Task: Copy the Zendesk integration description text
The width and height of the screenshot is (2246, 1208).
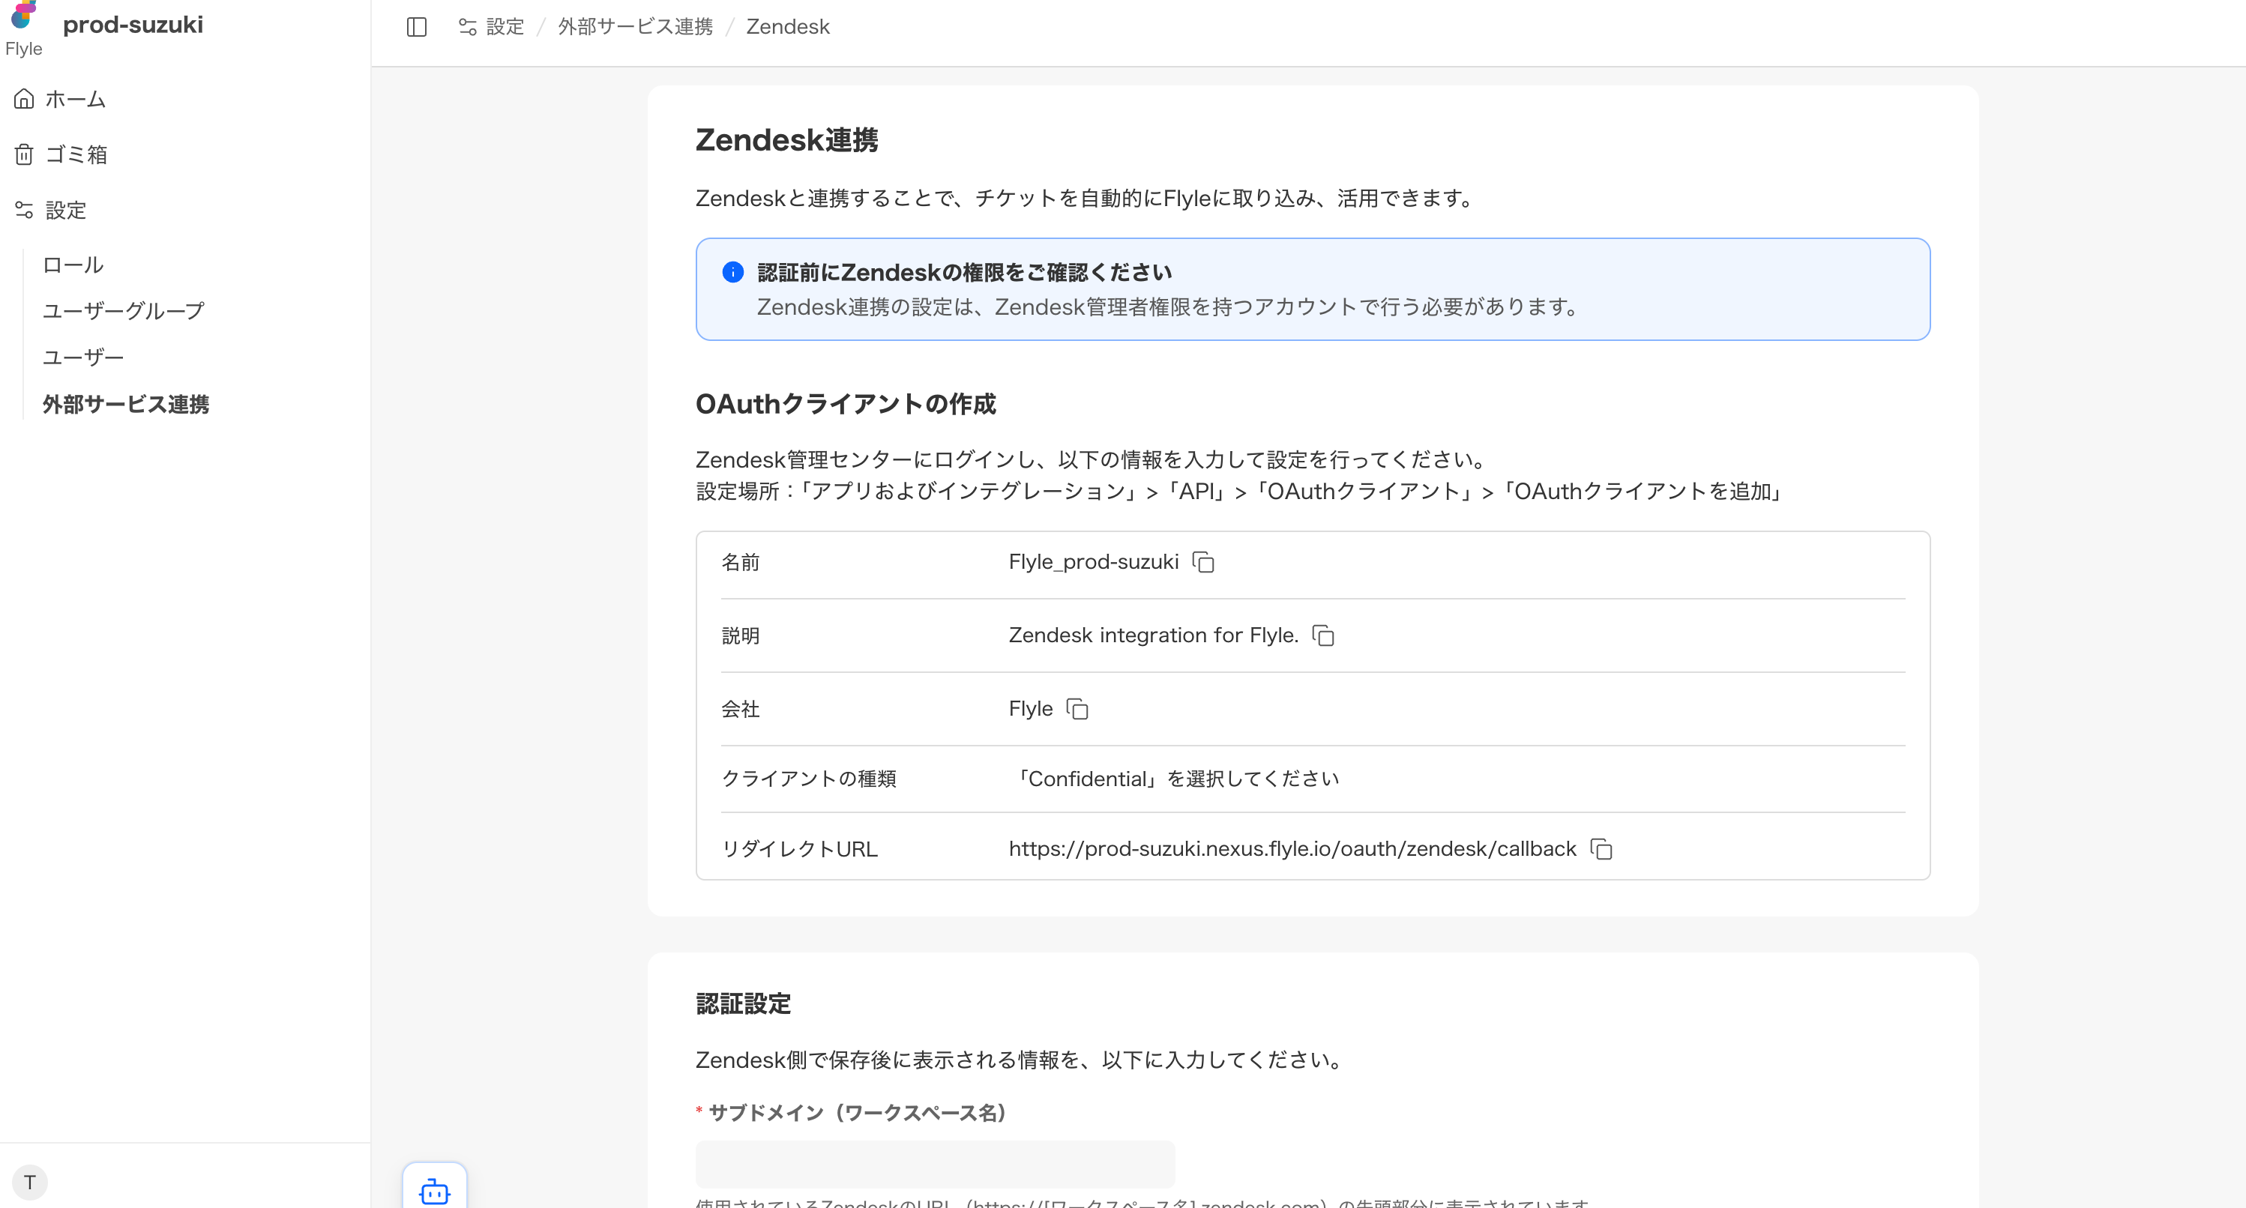Action: [1324, 635]
